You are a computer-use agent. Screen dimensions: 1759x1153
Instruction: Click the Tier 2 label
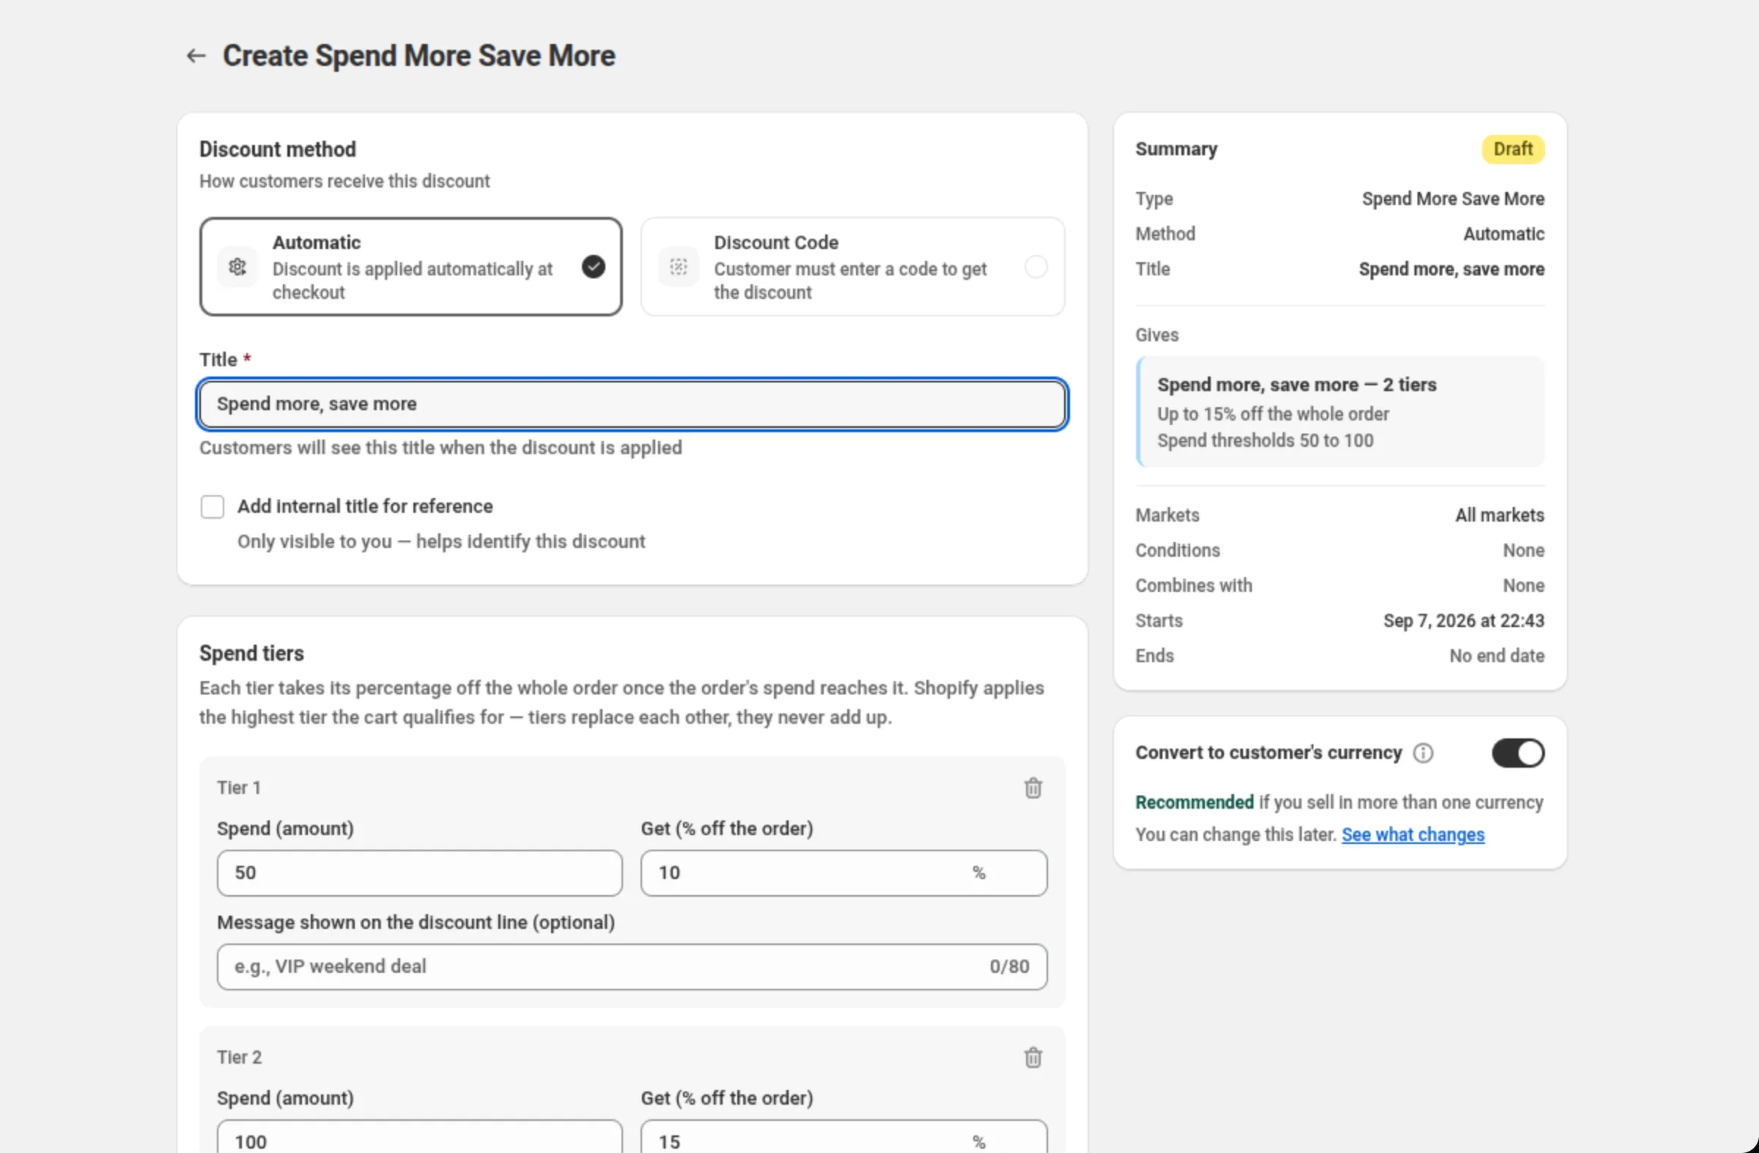(x=239, y=1058)
